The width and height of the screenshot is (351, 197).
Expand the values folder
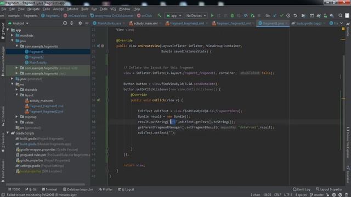pos(17,122)
